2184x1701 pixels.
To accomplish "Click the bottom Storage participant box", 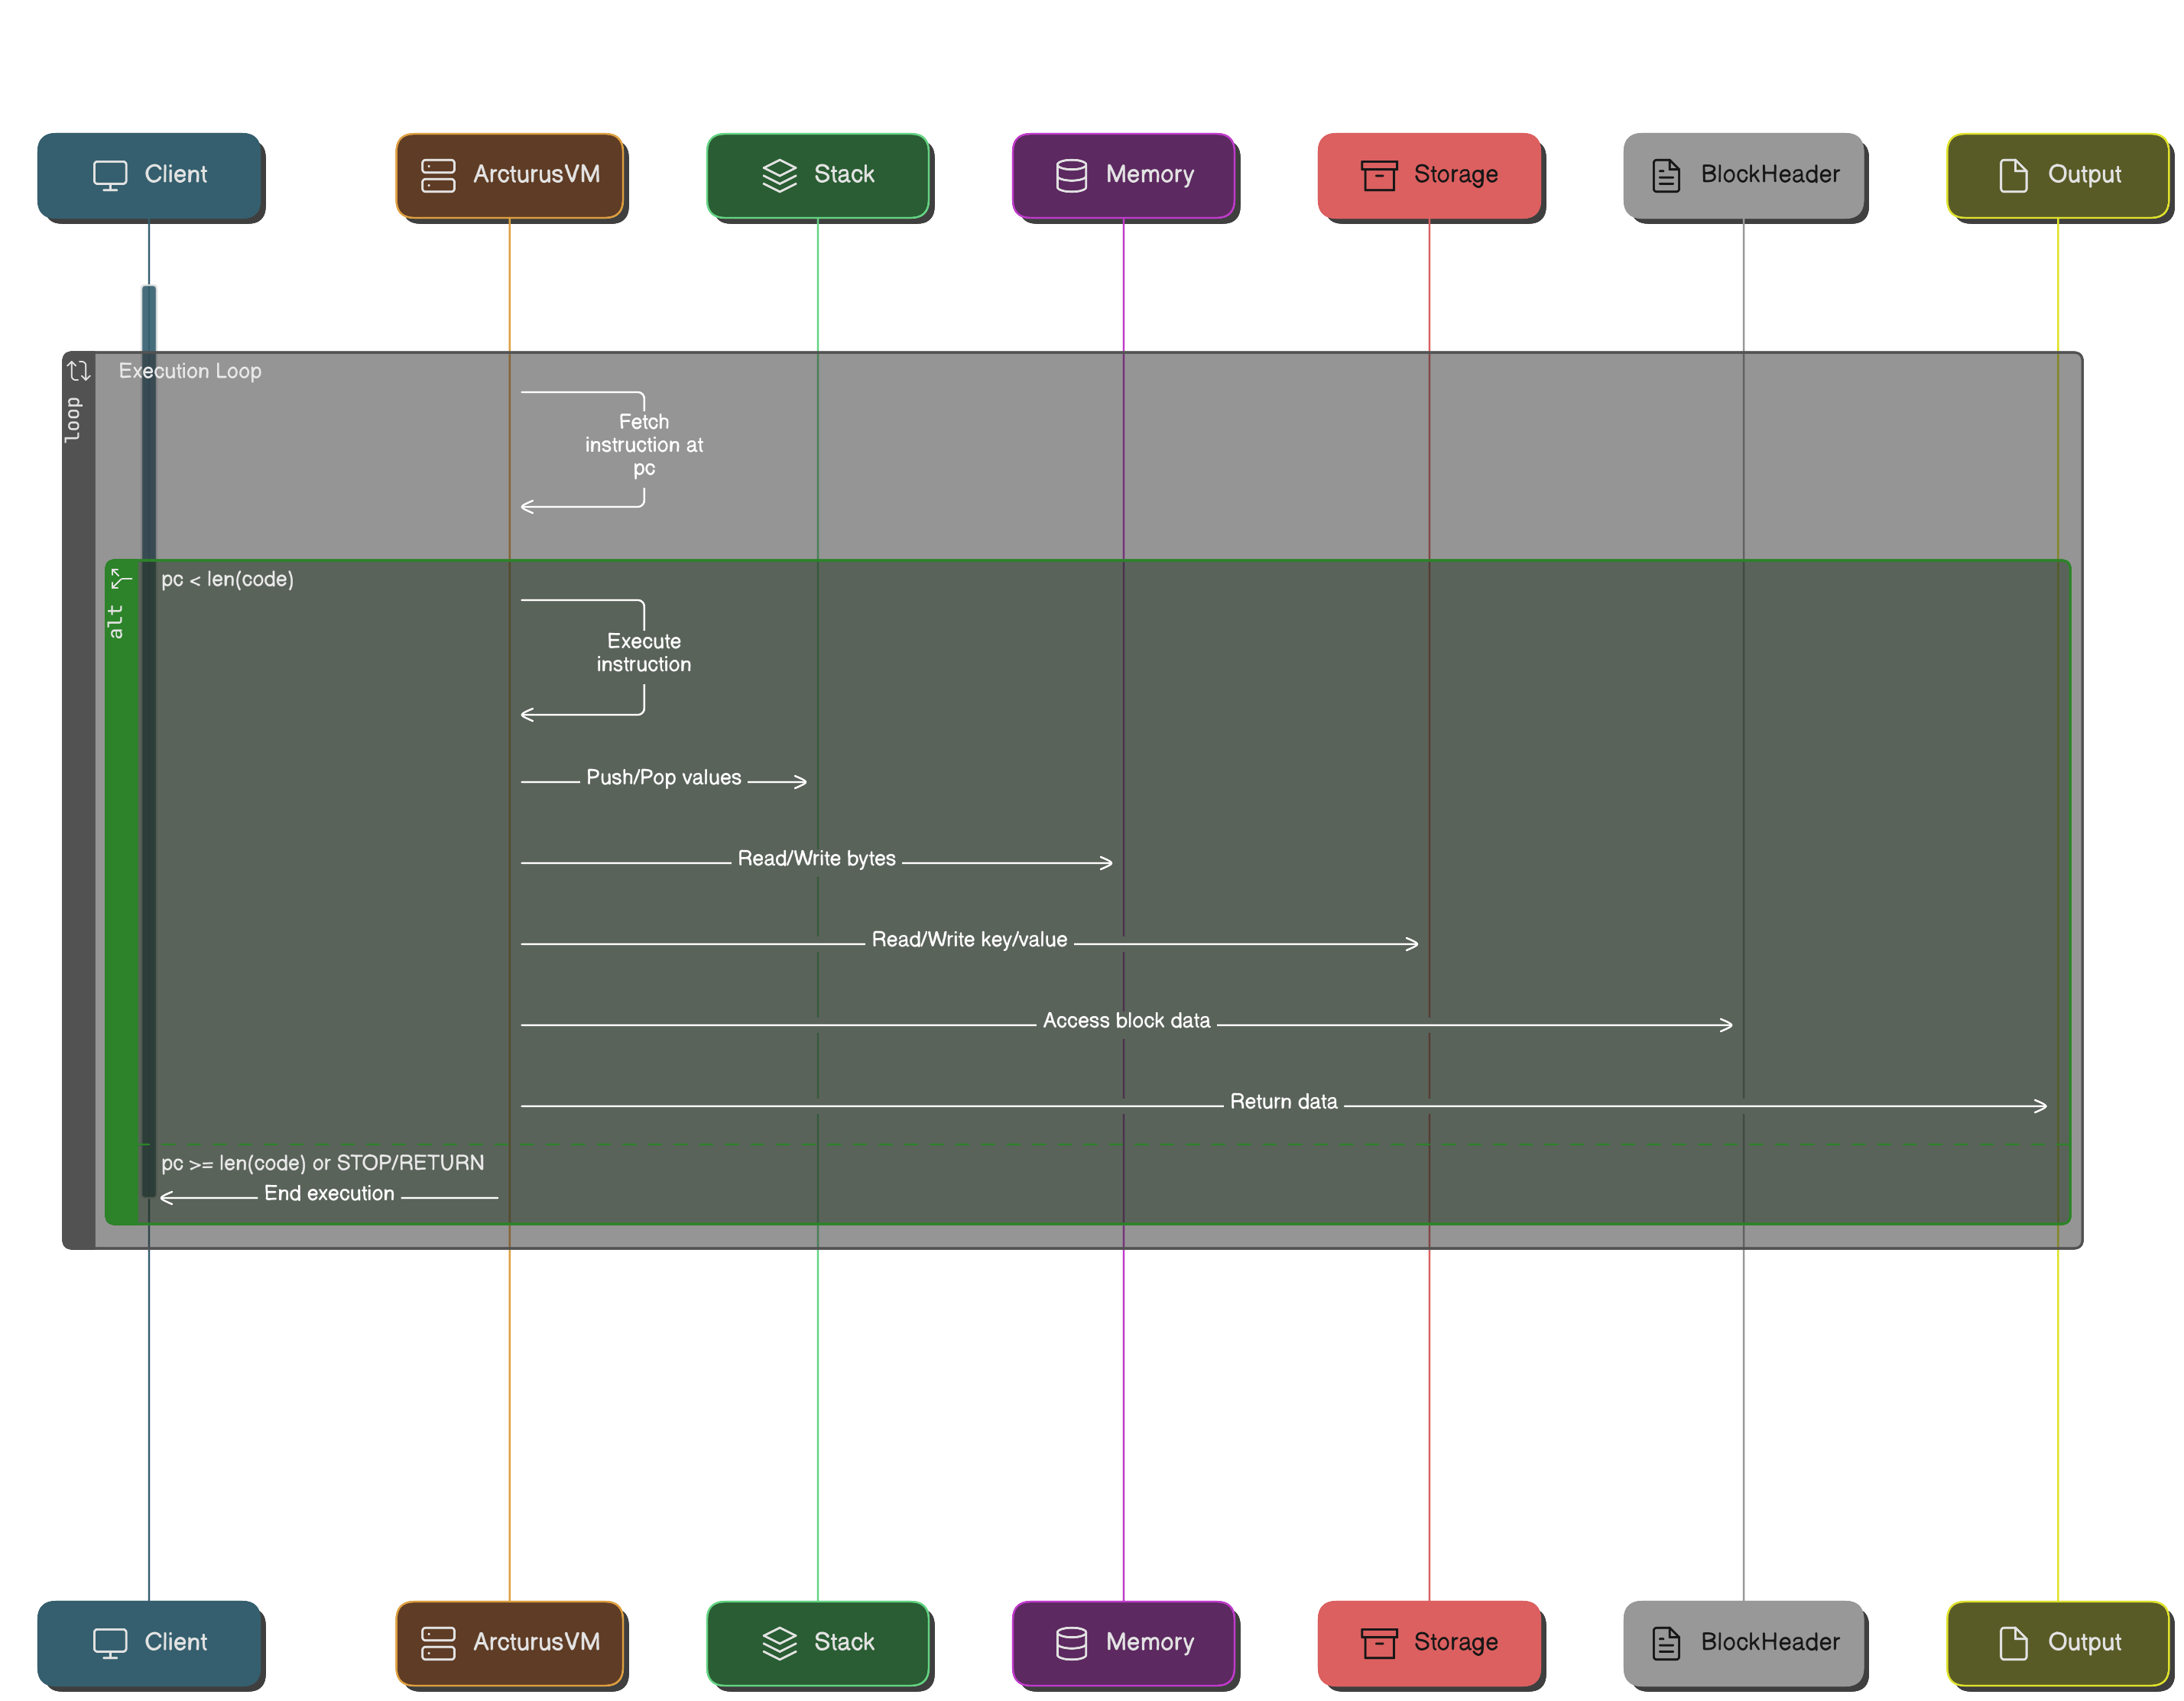I will point(1429,1643).
